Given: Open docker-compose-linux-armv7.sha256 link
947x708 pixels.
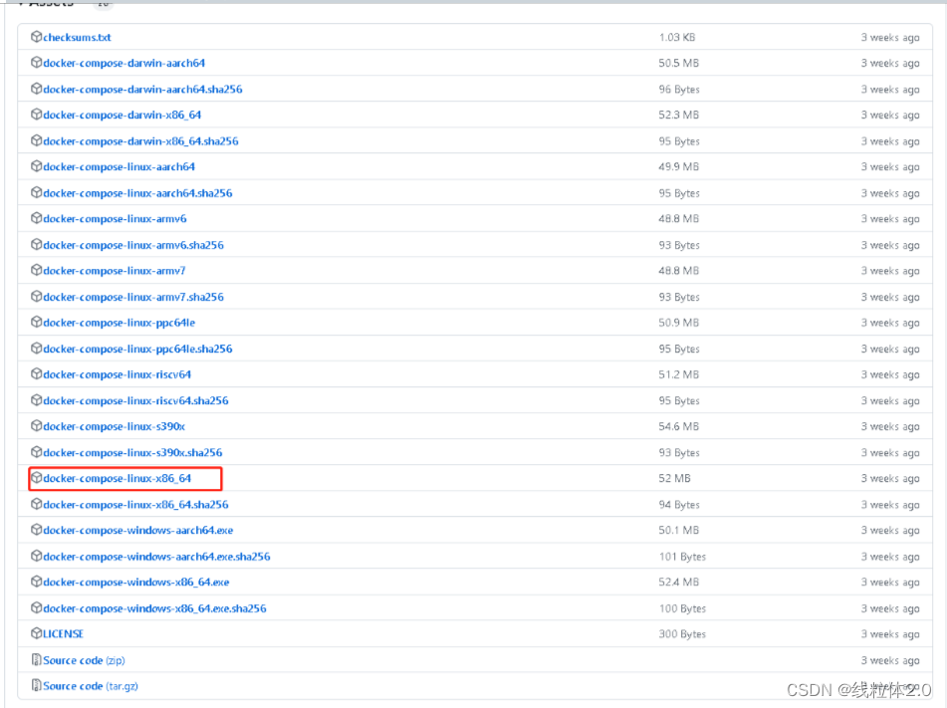Looking at the screenshot, I should pos(133,297).
